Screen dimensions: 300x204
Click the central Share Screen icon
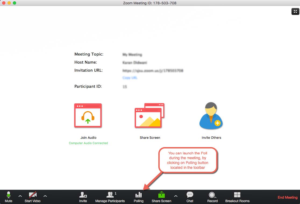click(x=149, y=115)
